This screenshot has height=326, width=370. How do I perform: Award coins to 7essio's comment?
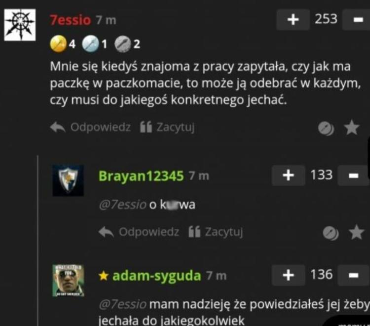pos(326,128)
